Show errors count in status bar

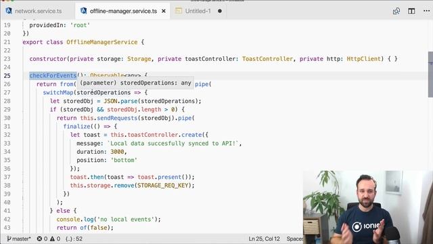[x=42, y=239]
